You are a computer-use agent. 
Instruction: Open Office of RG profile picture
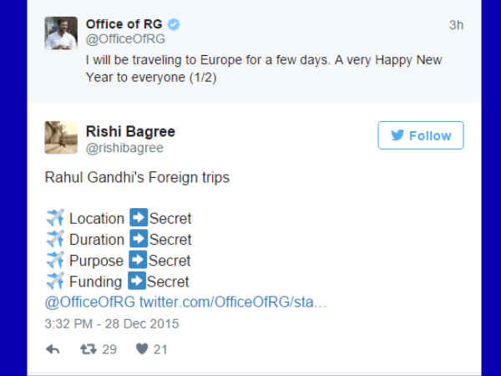click(61, 33)
